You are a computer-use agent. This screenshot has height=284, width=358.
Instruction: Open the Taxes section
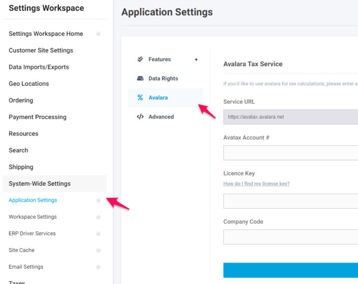tap(17, 282)
